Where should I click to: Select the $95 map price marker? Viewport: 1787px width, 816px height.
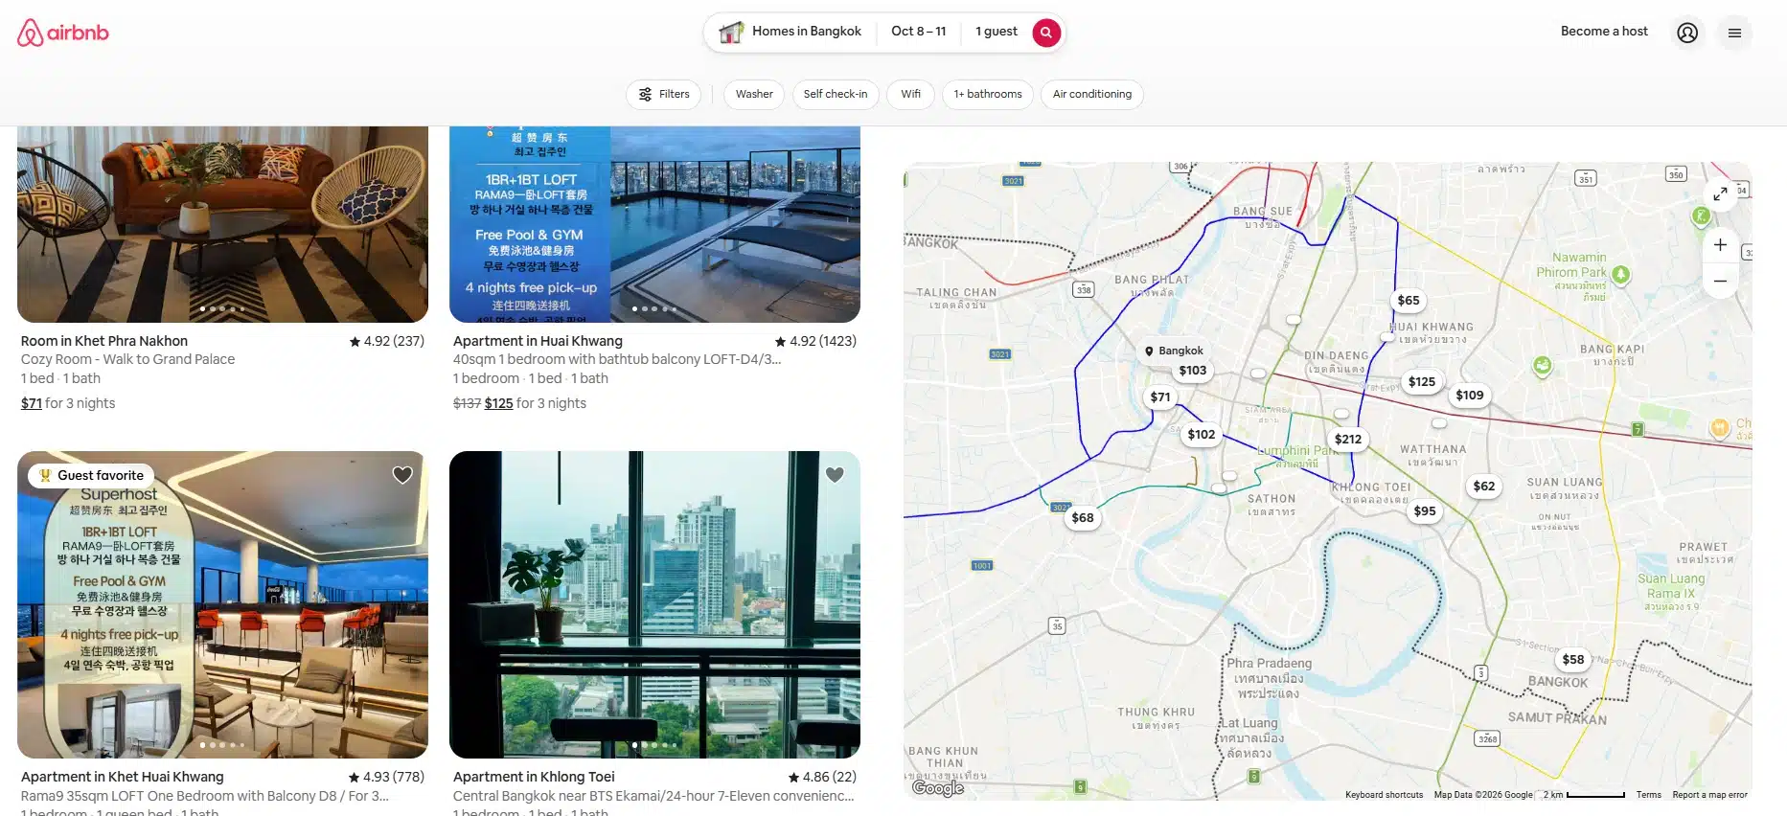coord(1425,511)
